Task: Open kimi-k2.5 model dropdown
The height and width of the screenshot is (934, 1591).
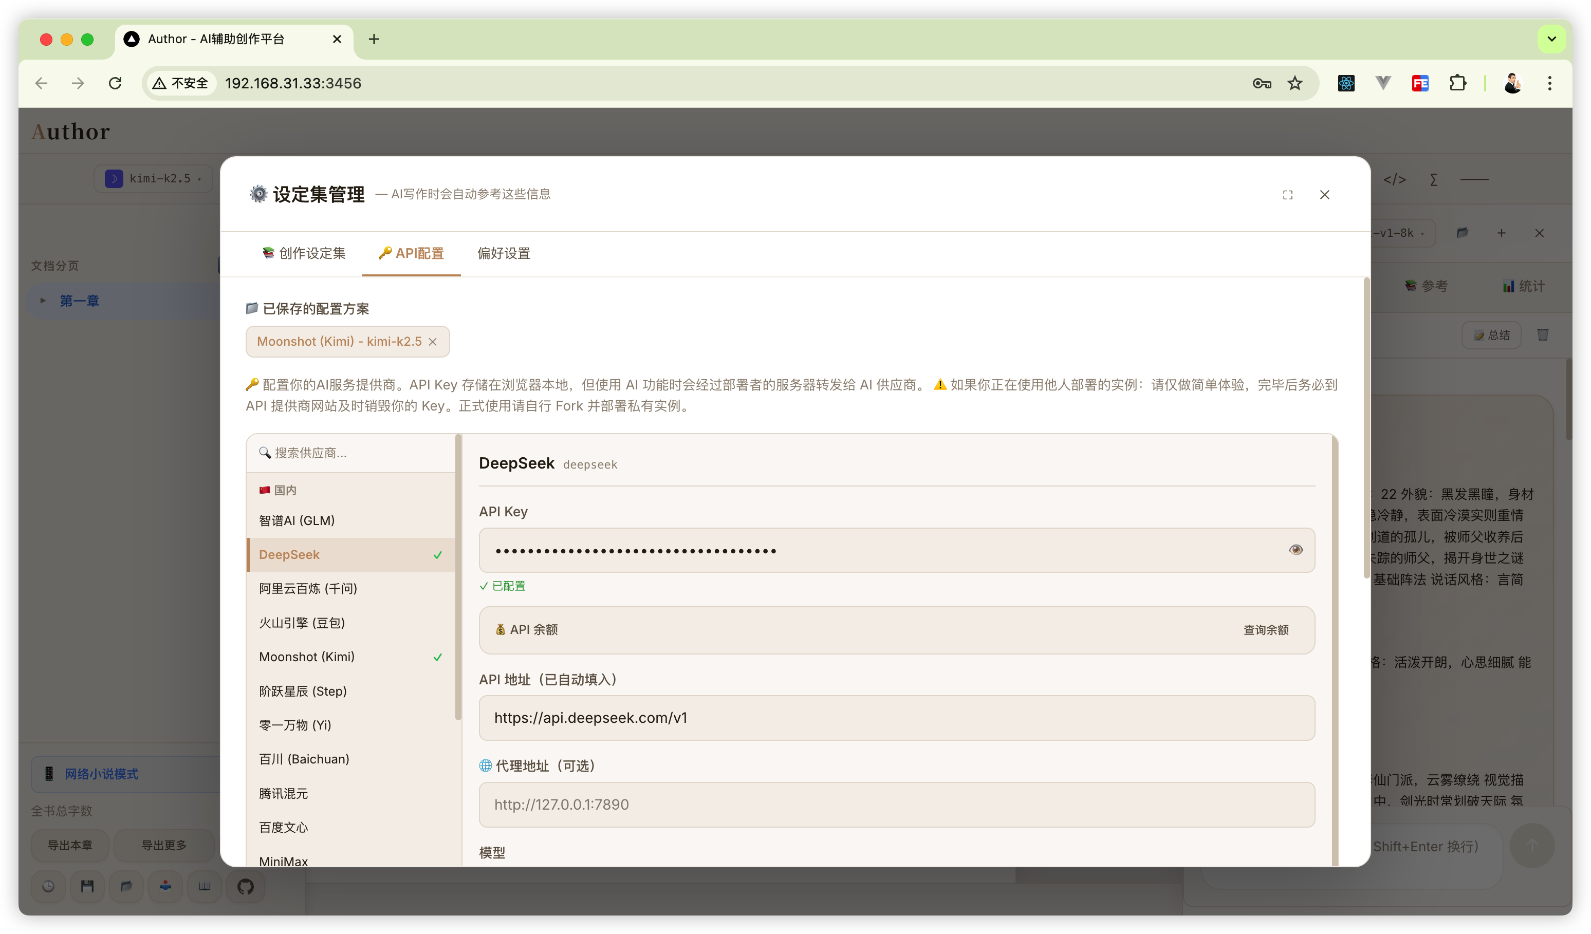Action: [154, 179]
